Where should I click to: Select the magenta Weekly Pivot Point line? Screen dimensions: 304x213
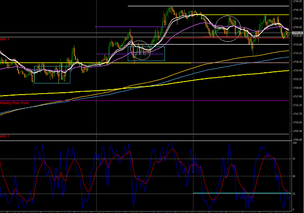(144, 101)
